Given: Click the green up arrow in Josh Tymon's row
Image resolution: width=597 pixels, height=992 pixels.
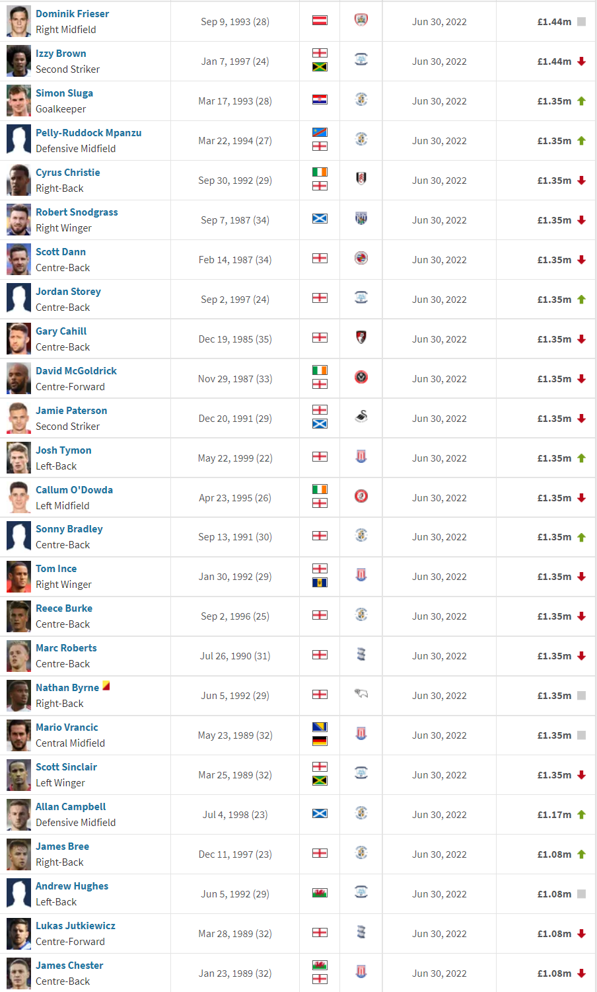Looking at the screenshot, I should (x=582, y=458).
